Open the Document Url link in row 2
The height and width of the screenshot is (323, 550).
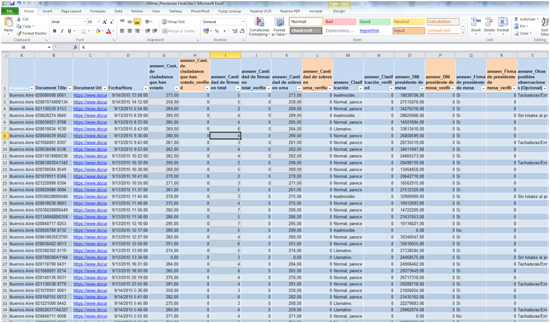click(90, 95)
